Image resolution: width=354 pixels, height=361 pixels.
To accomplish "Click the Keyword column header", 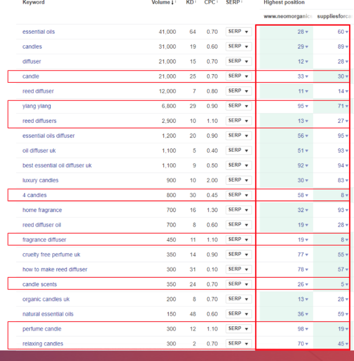I will coord(34,2).
